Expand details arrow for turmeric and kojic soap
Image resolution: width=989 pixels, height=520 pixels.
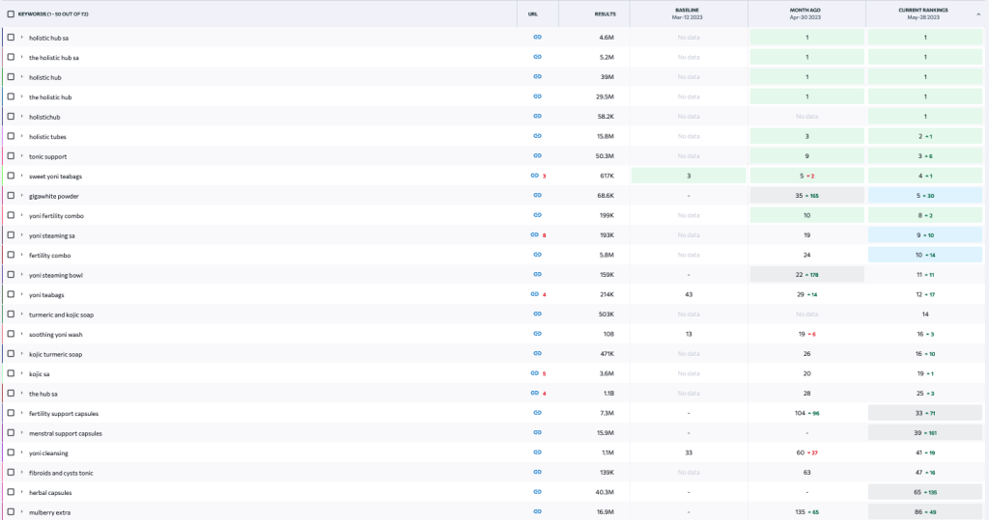pos(22,315)
